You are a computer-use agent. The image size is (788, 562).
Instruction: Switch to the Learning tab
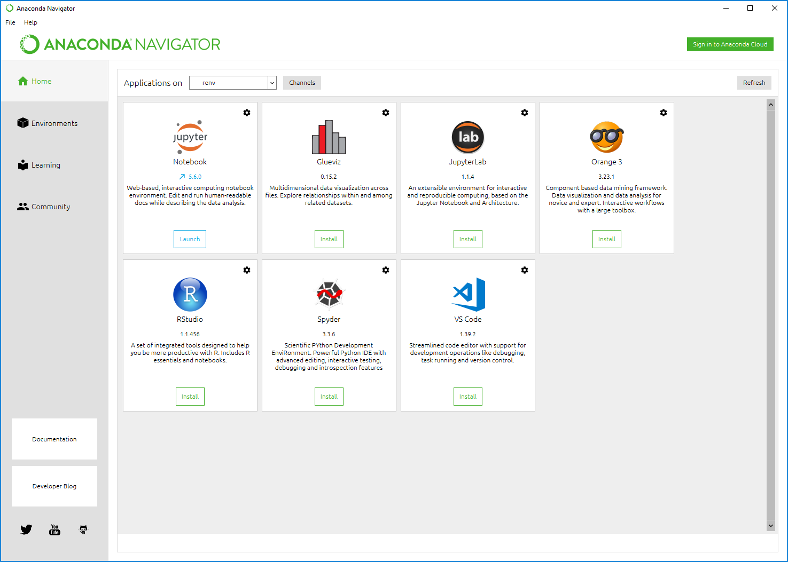(54, 165)
